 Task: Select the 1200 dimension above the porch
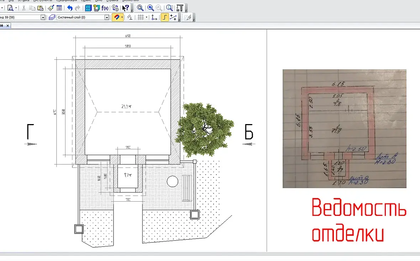tap(128, 148)
